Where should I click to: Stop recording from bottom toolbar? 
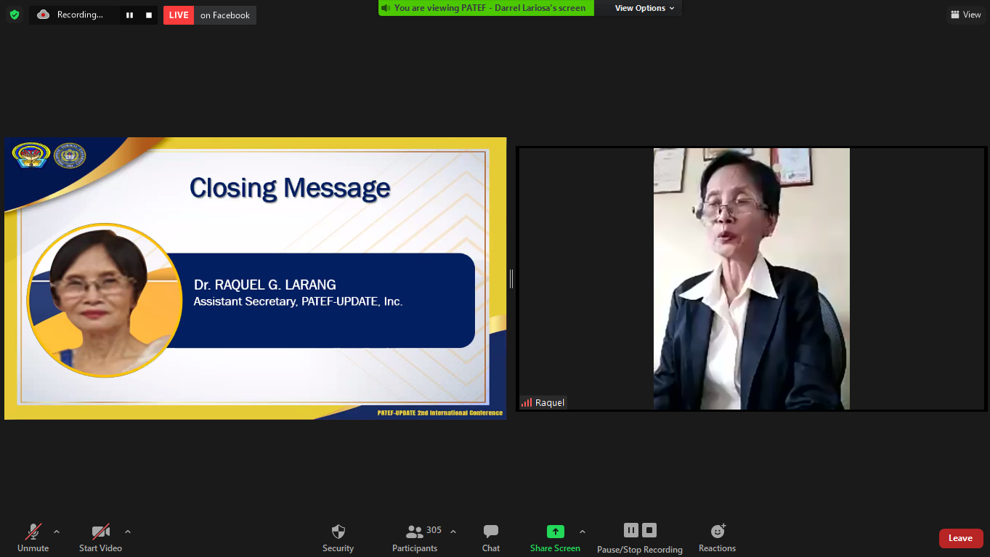649,530
